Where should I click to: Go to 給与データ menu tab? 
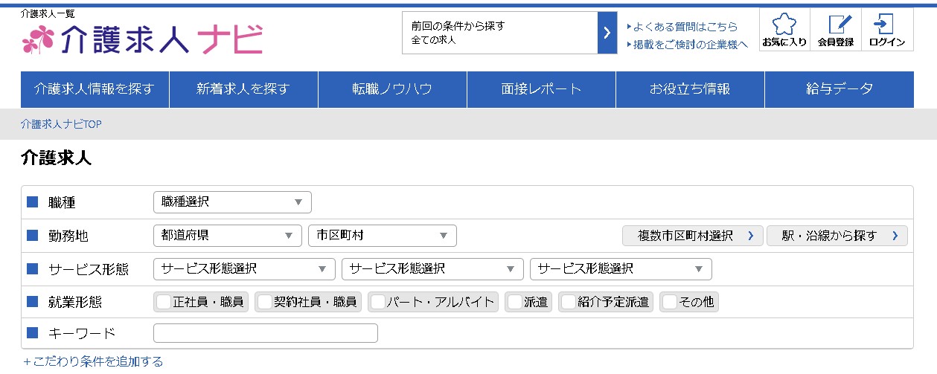[839, 89]
